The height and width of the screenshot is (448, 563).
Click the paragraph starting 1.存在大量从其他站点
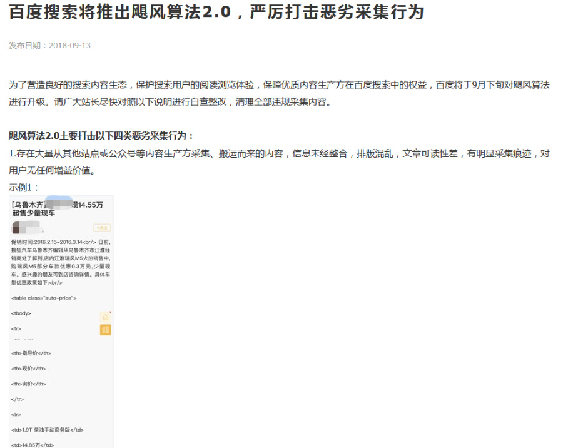[x=279, y=162]
